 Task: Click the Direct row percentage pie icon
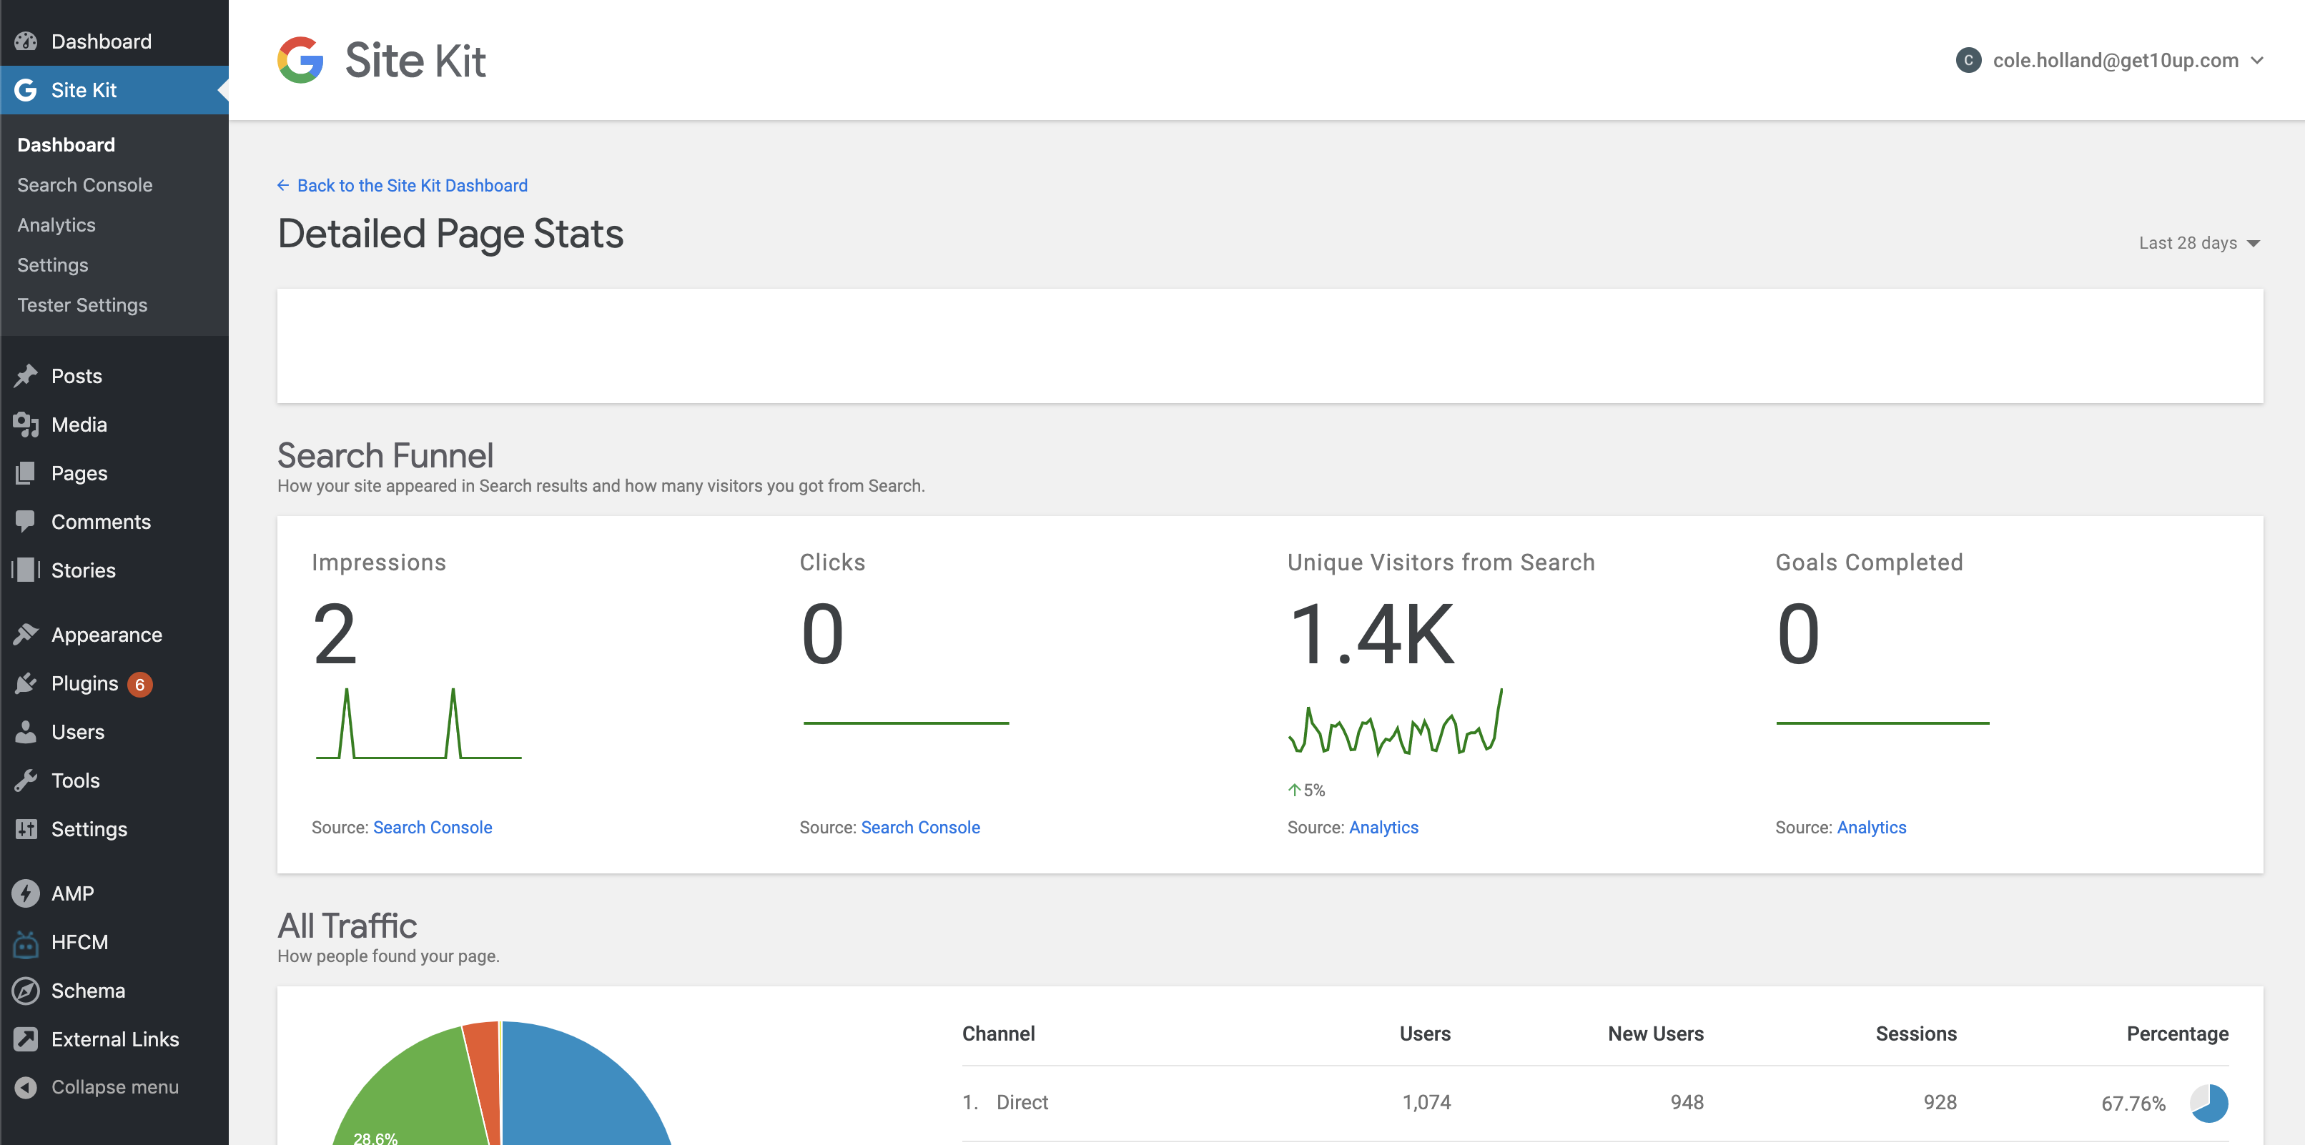click(2208, 1103)
